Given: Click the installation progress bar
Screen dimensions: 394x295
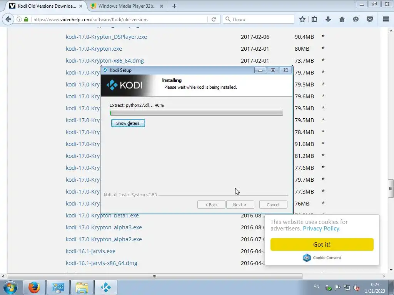Looking at the screenshot, I should [x=197, y=113].
